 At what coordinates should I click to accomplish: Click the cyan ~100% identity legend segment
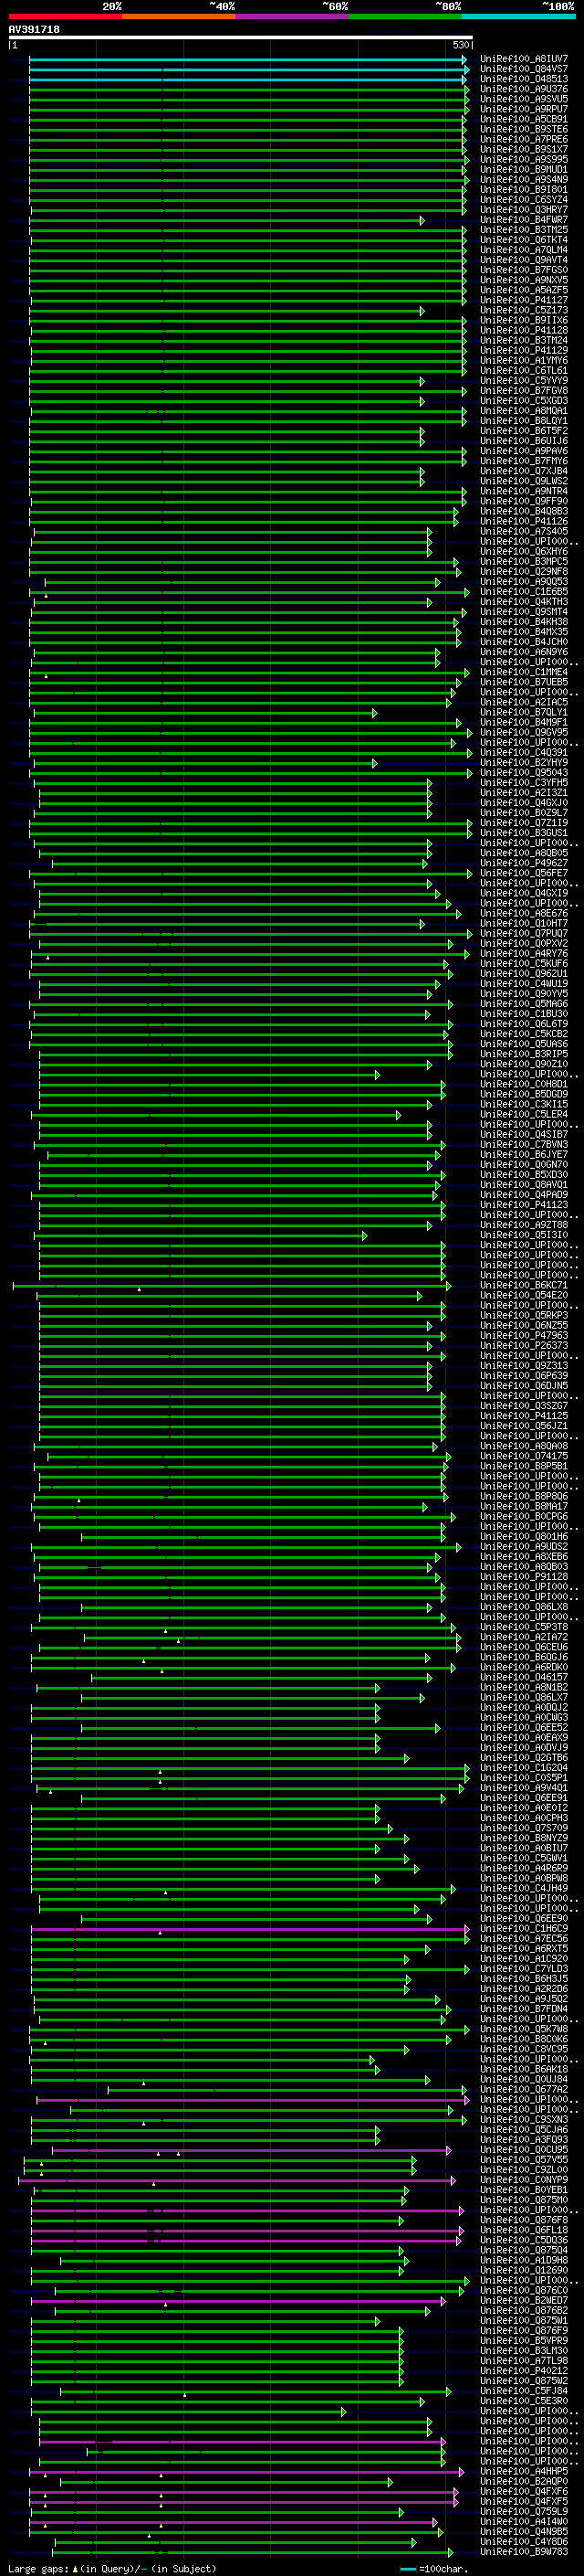[518, 16]
